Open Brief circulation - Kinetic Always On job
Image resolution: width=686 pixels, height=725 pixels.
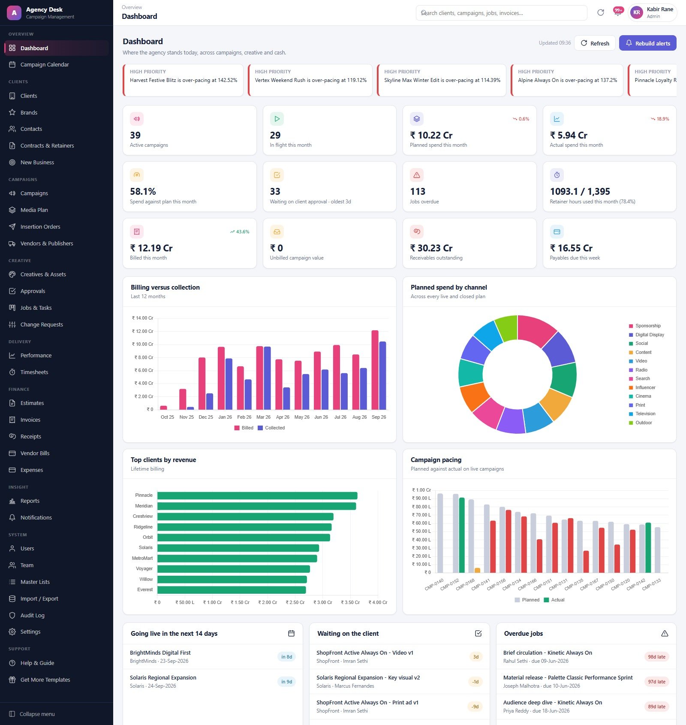click(586, 657)
